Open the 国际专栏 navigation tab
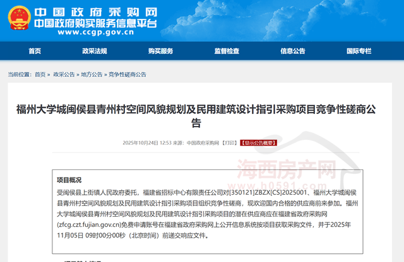Viewport: 404px width, 262px height. coord(359,51)
